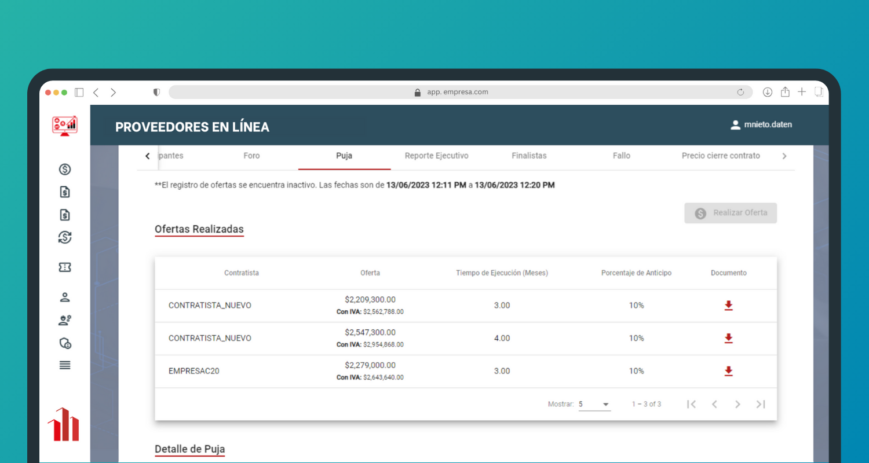The height and width of the screenshot is (463, 869).
Task: Click the list menu lines sidebar icon
Action: coord(65,365)
